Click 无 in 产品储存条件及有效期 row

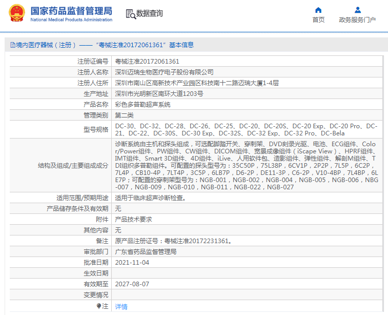118,208
